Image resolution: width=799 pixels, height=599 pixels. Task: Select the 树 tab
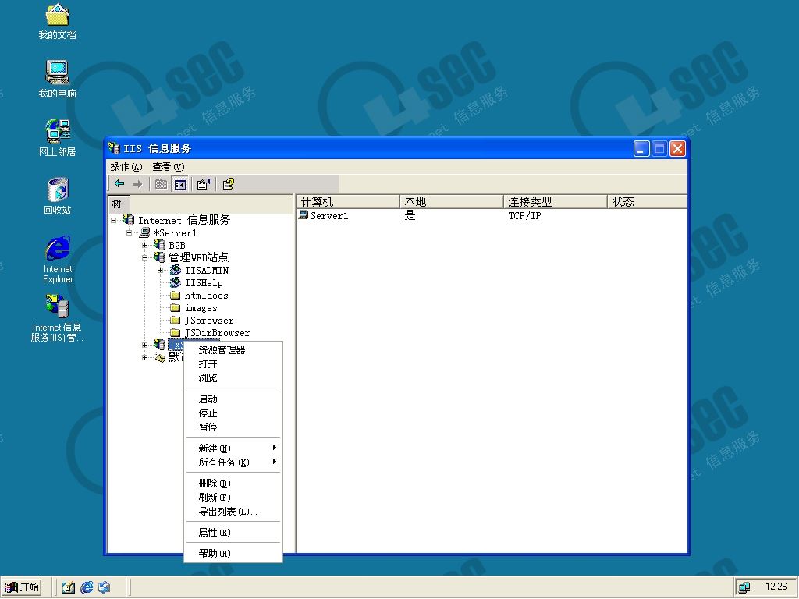coord(118,204)
